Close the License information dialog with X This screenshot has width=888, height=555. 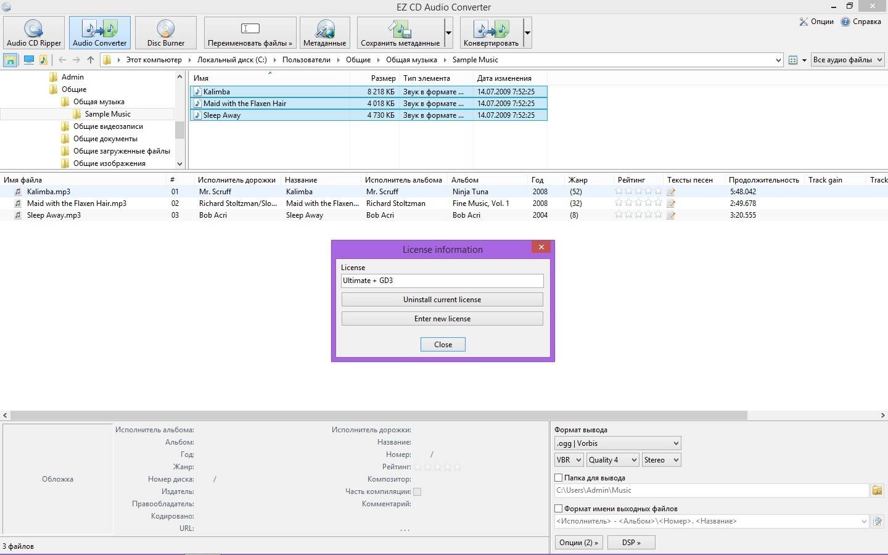click(541, 247)
